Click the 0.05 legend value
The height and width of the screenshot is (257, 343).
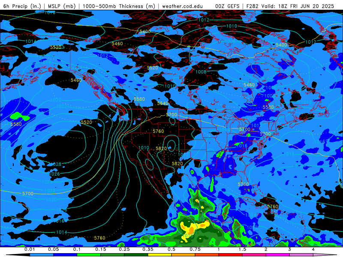click(x=53, y=249)
